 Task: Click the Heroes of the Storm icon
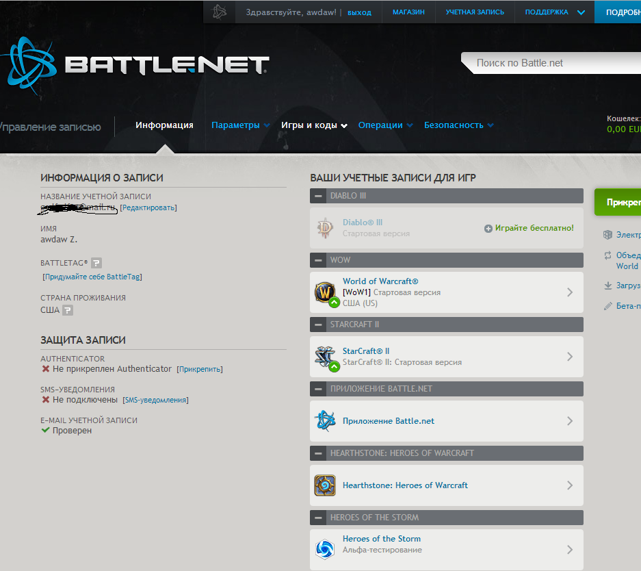(325, 549)
